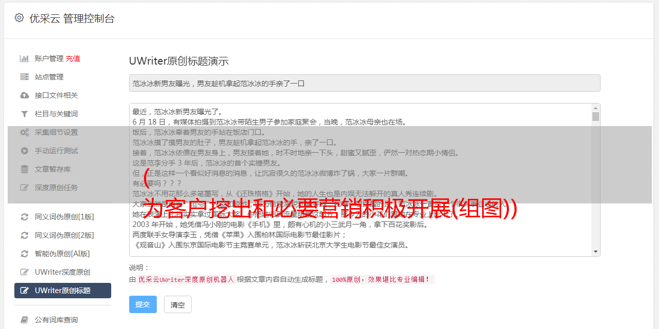Click the gear icon beside 优采云 管理控制台
Image resolution: width=659 pixels, height=329 pixels.
19,18
